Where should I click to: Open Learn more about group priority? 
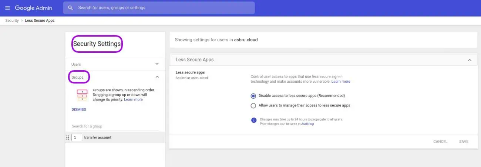(133, 99)
